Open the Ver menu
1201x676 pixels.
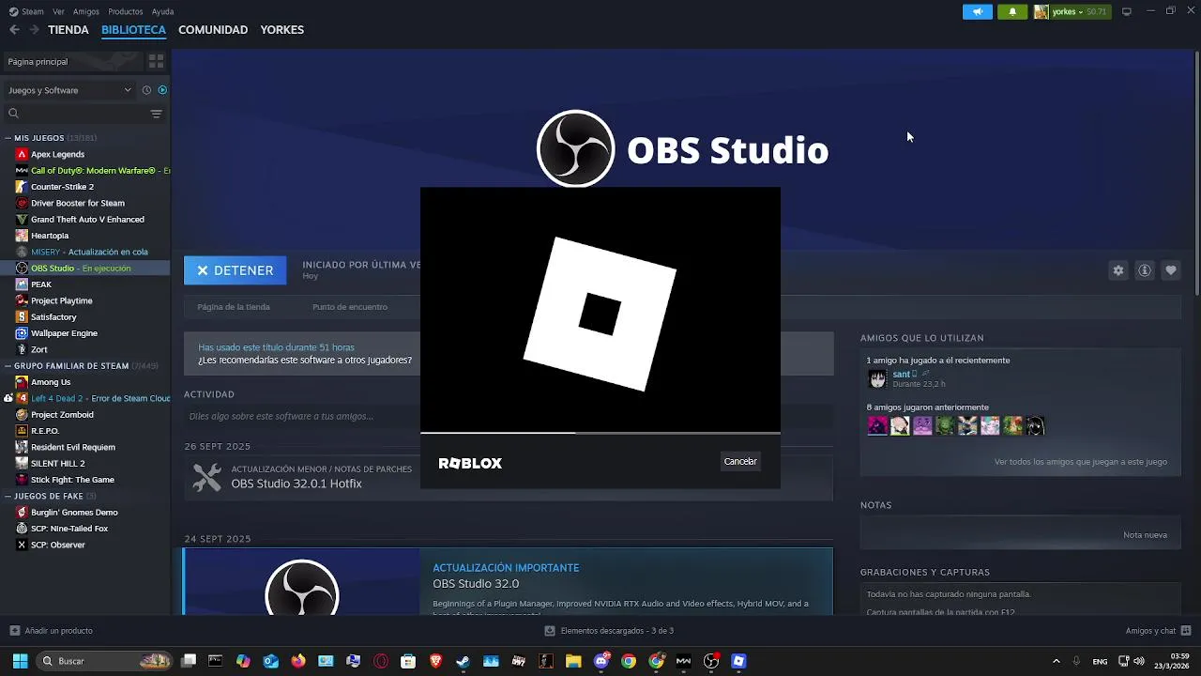click(x=59, y=12)
